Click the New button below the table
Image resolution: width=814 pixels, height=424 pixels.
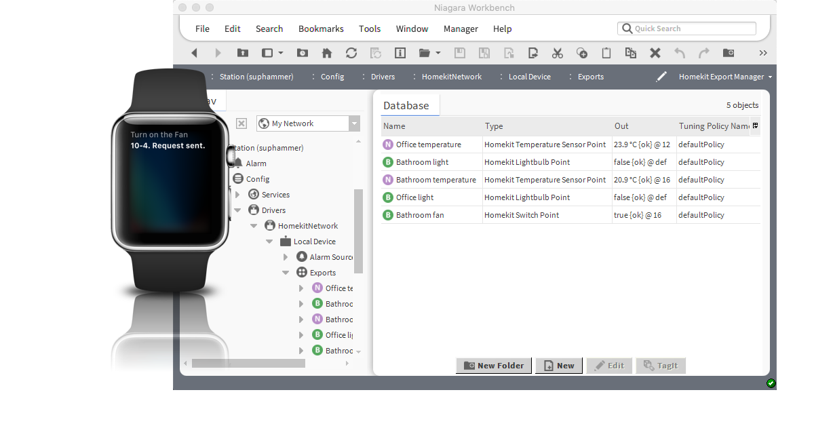pos(559,366)
